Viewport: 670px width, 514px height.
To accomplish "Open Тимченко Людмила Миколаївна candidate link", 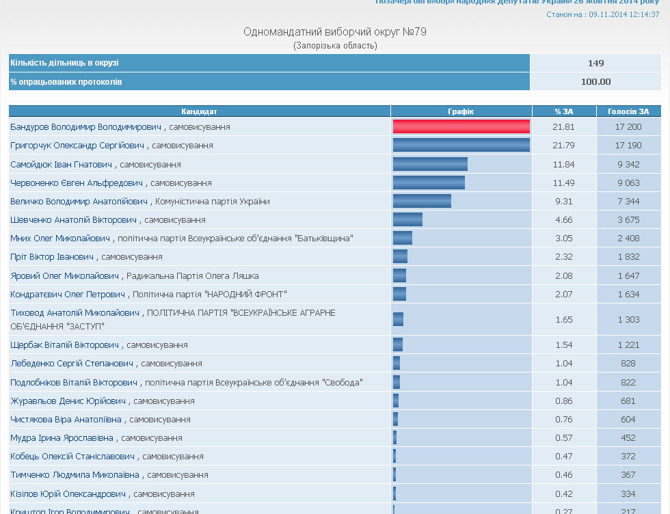I will (75, 474).
